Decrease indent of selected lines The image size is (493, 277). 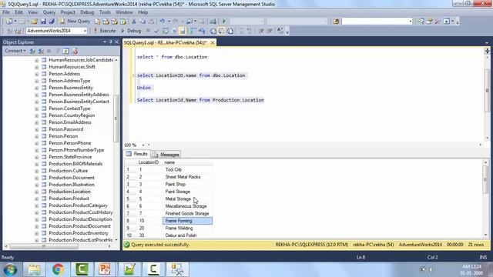261,31
